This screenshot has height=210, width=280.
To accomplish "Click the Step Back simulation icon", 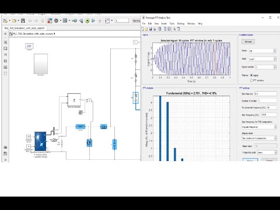I will [81, 20].
